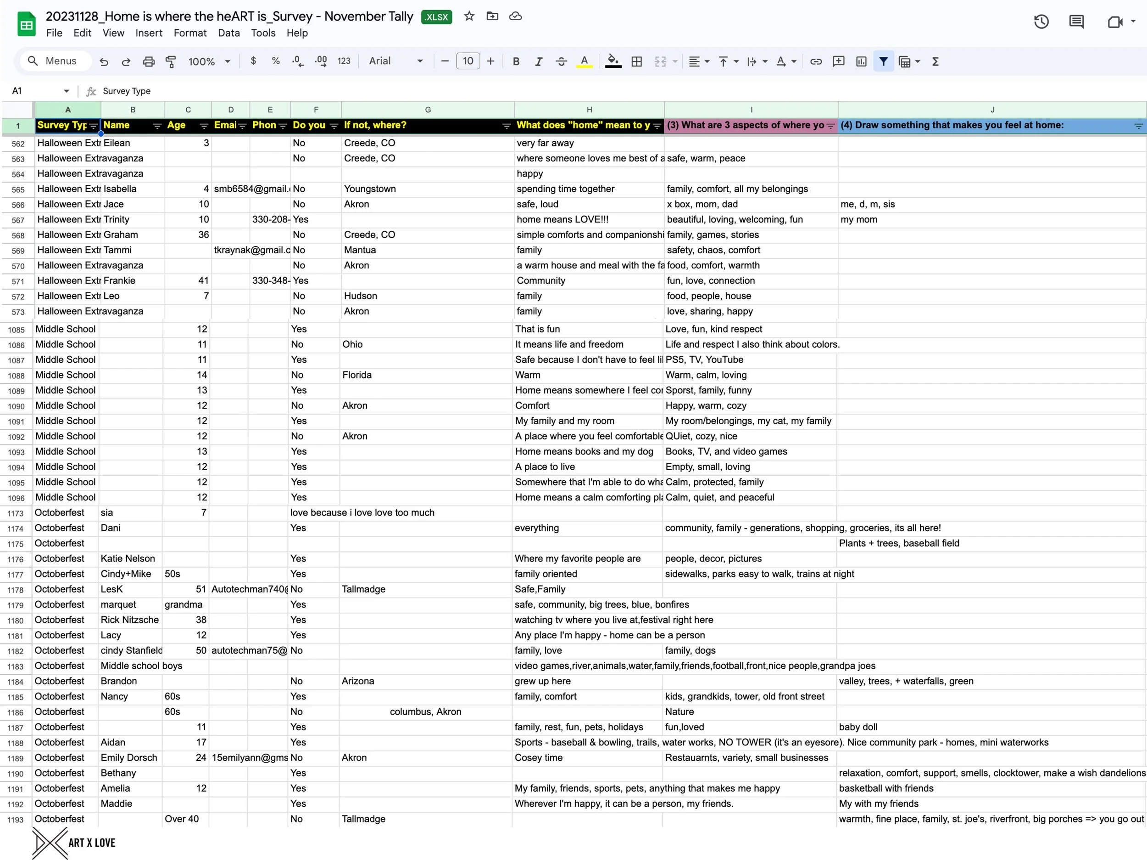Open the Arial font dropdown
1147x860 pixels.
(x=395, y=61)
